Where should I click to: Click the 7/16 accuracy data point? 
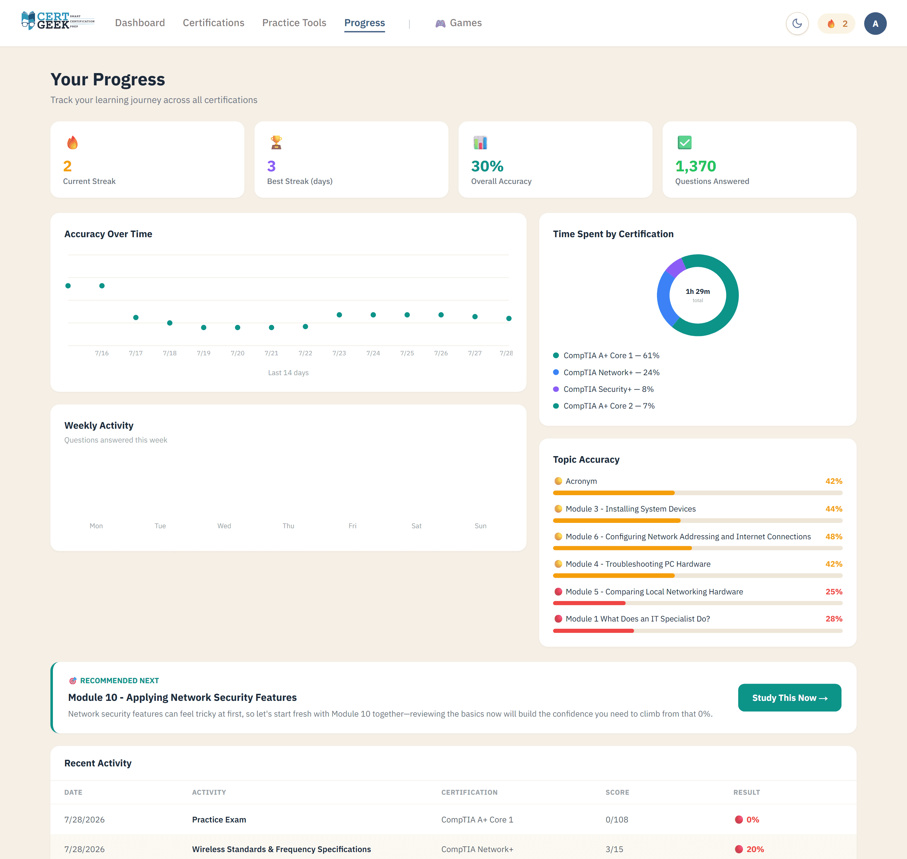(x=102, y=286)
